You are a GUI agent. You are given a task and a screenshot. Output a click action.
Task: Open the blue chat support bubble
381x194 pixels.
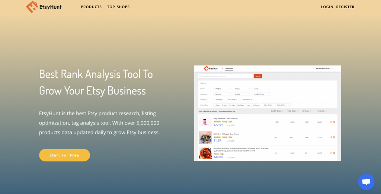click(x=366, y=182)
